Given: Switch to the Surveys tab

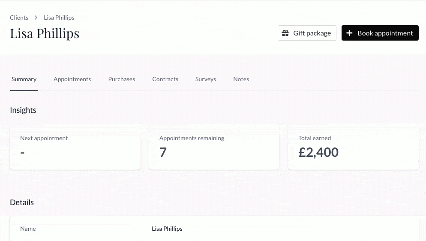Looking at the screenshot, I should pos(205,79).
